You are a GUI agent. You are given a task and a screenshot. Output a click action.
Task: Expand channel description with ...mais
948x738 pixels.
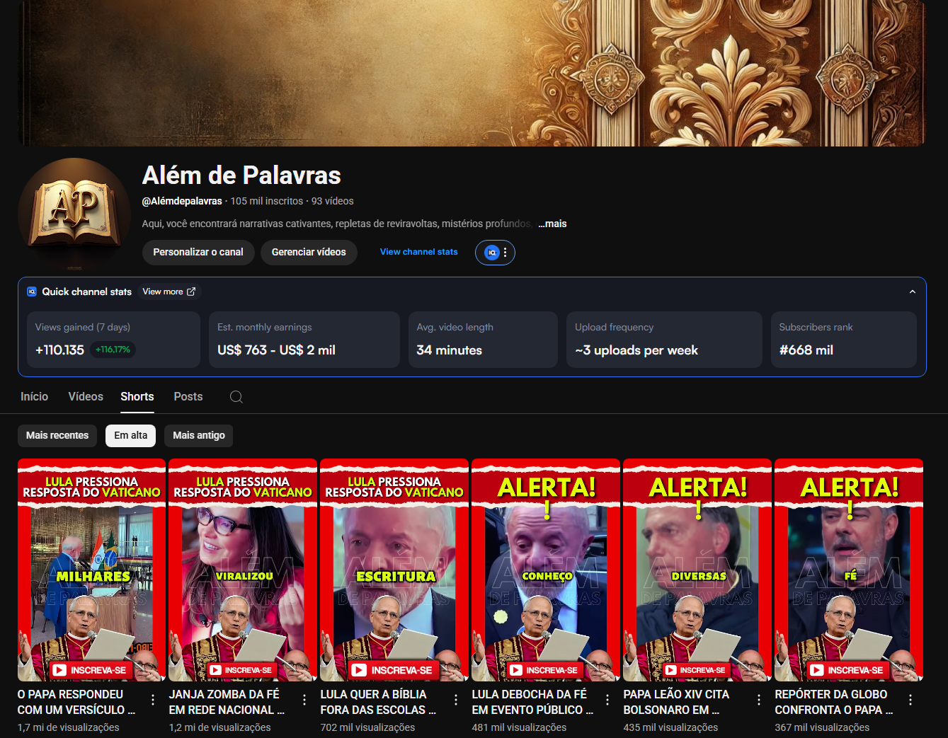click(x=552, y=224)
